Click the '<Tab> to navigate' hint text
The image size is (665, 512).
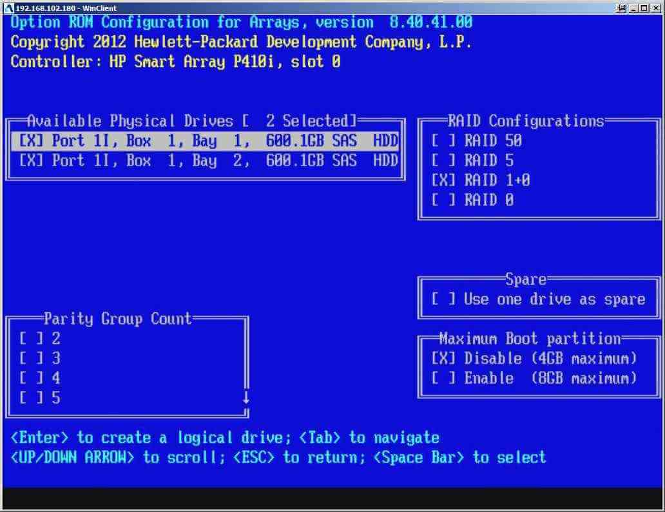[x=369, y=437]
